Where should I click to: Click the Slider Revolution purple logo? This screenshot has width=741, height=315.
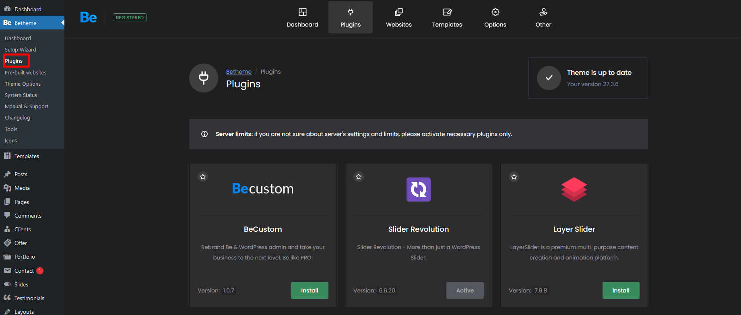click(x=419, y=189)
